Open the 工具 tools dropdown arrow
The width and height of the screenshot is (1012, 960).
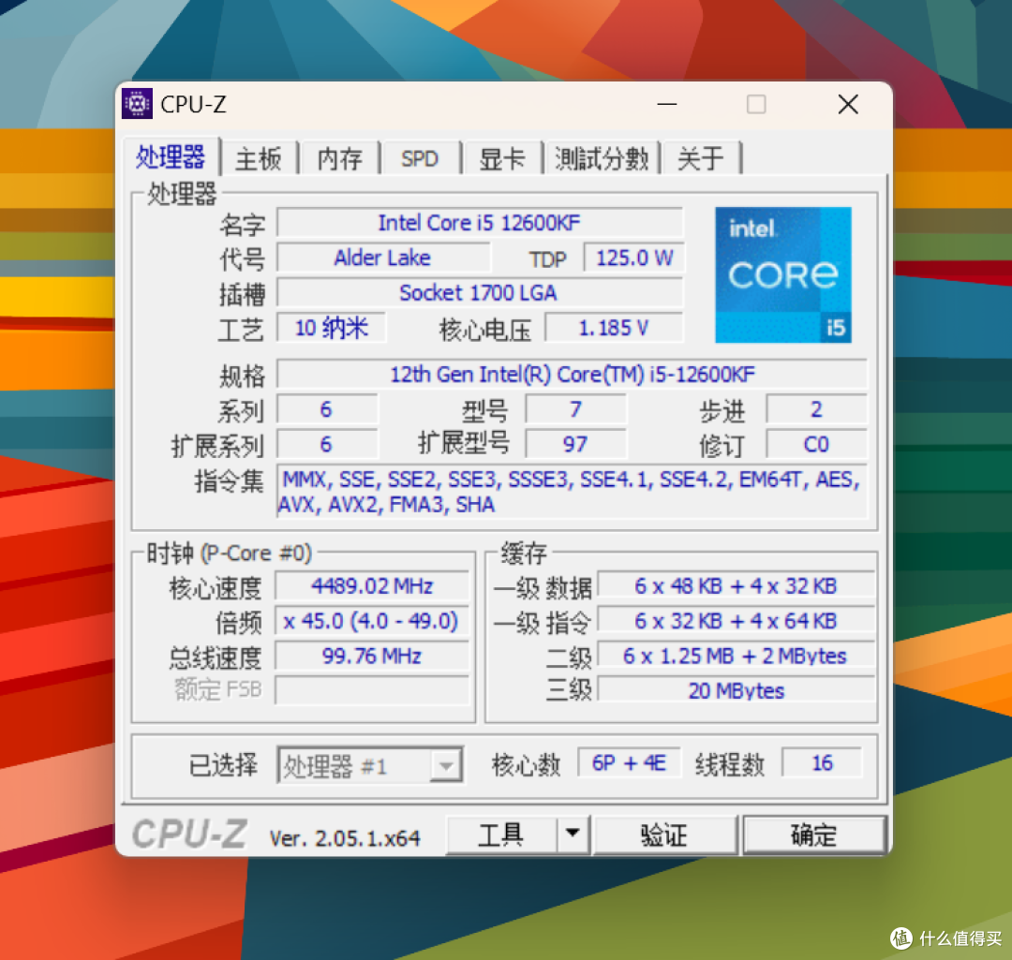[573, 834]
